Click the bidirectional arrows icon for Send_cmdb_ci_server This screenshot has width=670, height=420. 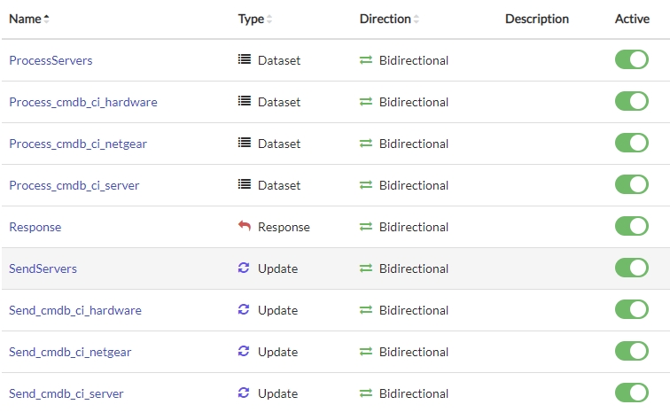point(366,393)
